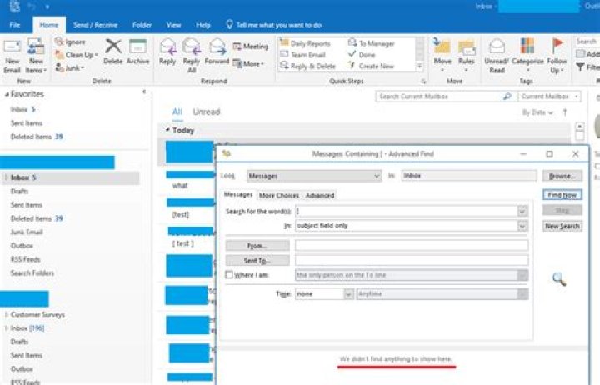Open the Follow Up flag menu
Image resolution: width=600 pixels, height=385 pixels.
point(557,56)
